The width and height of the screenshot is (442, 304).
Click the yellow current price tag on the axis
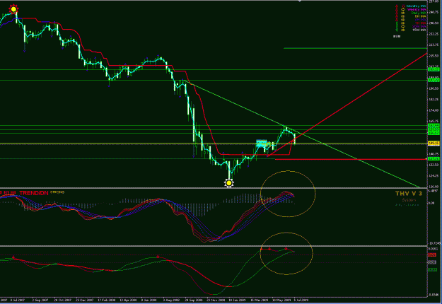click(x=434, y=143)
